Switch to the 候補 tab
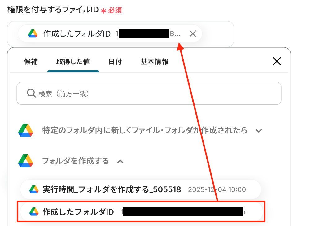324x226 pixels. [31, 62]
